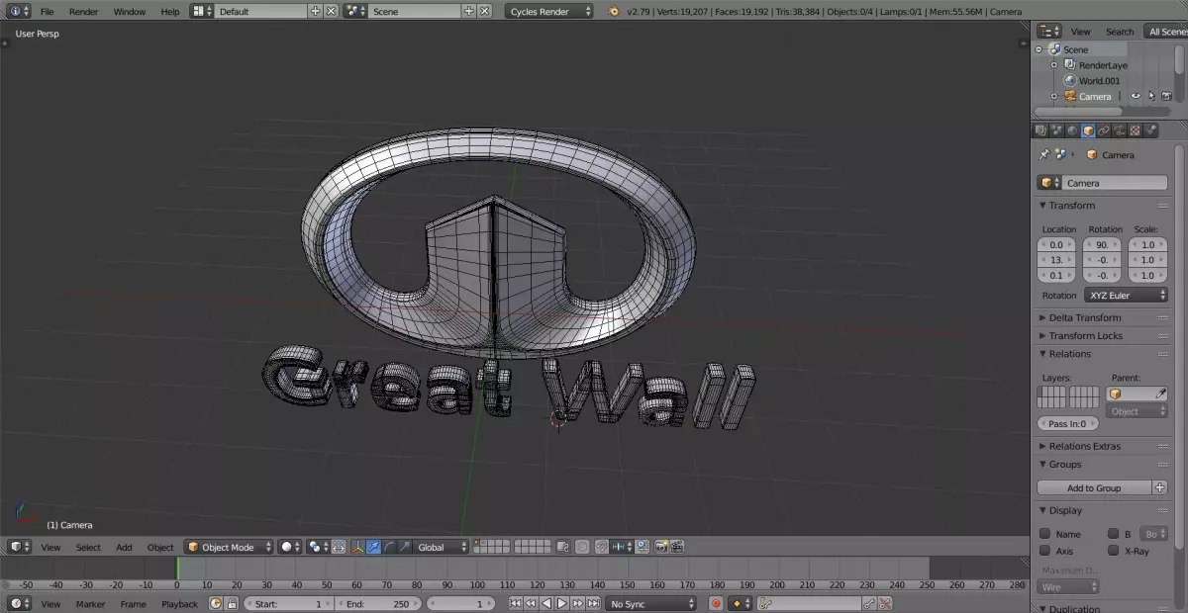Jump to the last frame

pos(593,604)
